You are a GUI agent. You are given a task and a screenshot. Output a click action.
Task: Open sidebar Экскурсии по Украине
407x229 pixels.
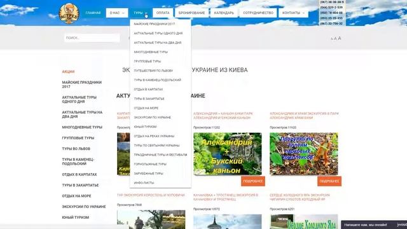click(84, 207)
